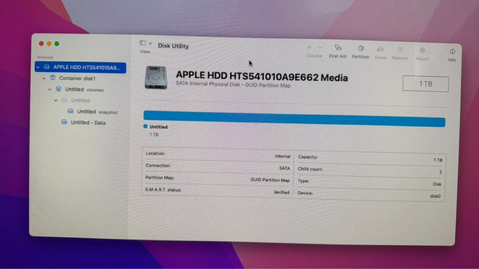Click the Container disk1 cube icon
This screenshot has width=479, height=269.
coord(53,78)
